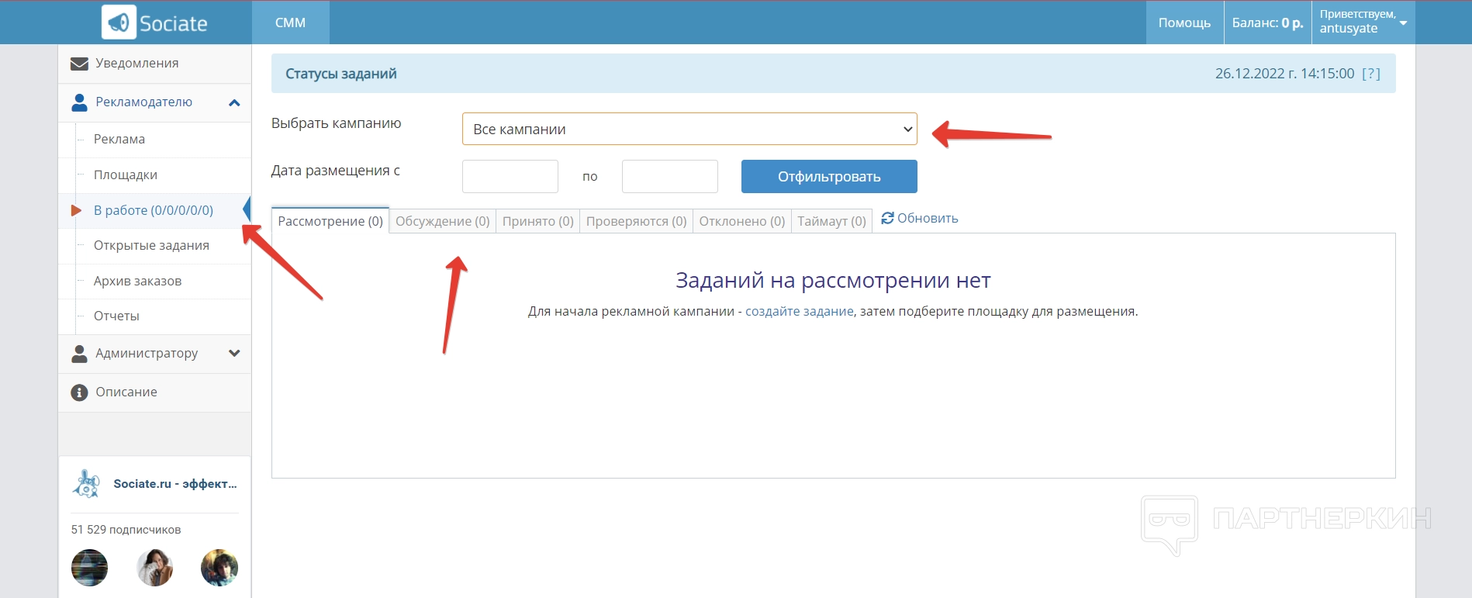Click the third subscriber avatar
The width and height of the screenshot is (1472, 598).
pos(219,568)
